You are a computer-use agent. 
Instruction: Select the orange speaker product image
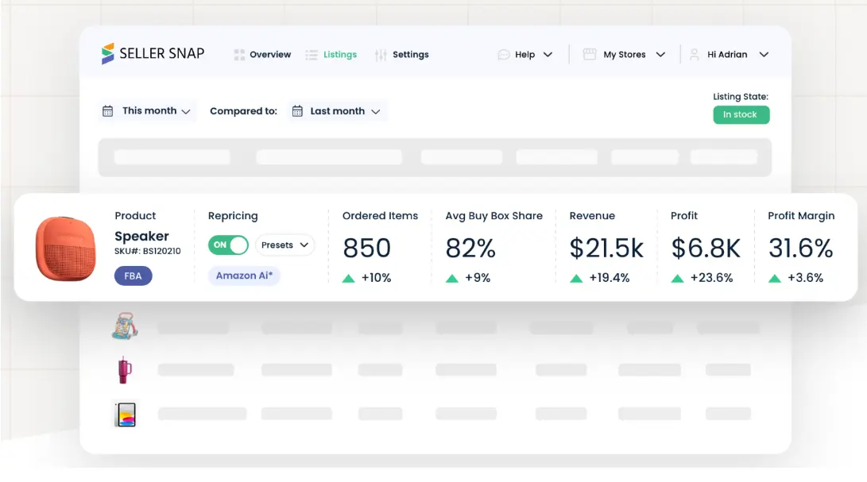click(x=66, y=249)
